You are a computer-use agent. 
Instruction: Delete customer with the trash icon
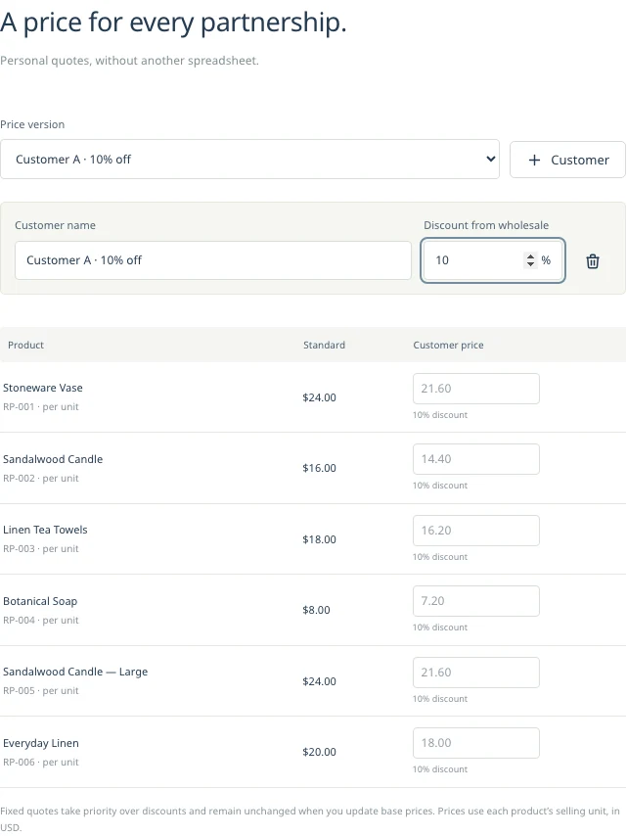coord(593,261)
